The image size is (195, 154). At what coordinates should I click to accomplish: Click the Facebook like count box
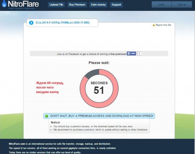pyautogui.click(x=139, y=53)
